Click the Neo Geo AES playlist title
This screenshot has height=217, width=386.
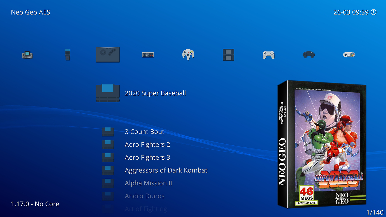pyautogui.click(x=30, y=12)
